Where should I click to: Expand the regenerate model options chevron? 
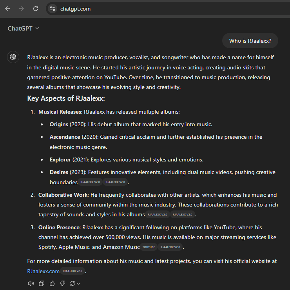(78, 283)
